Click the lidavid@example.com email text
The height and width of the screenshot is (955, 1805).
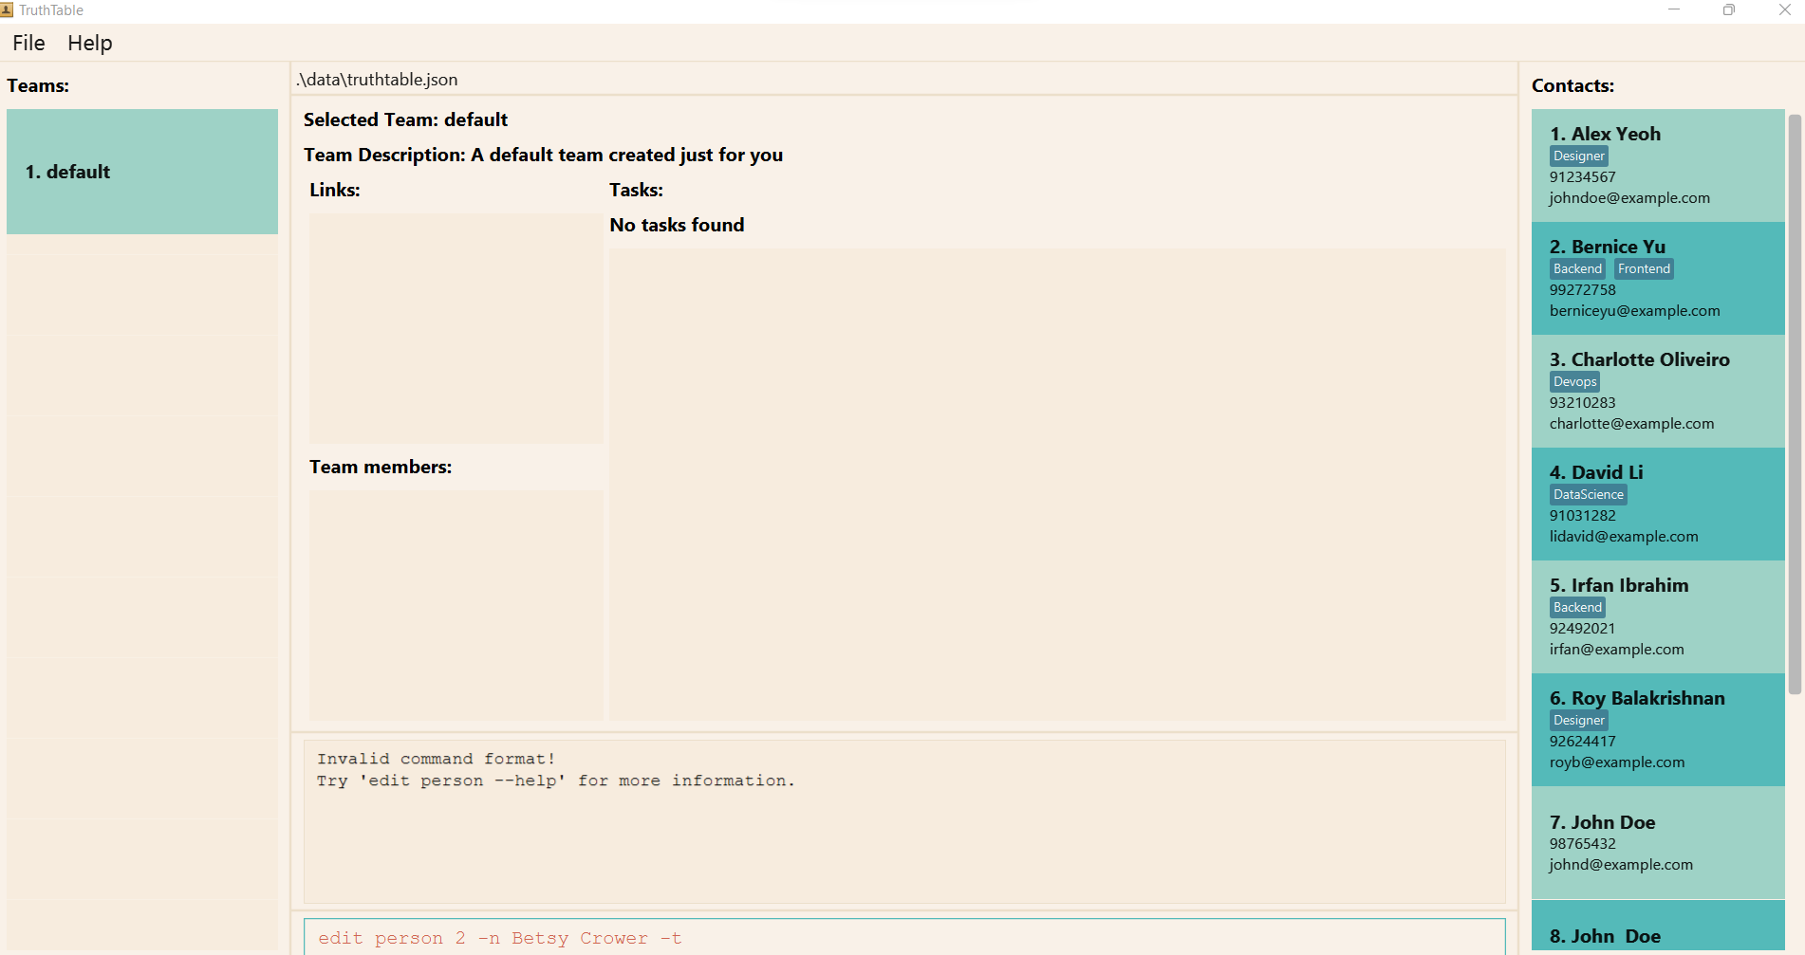point(1624,537)
